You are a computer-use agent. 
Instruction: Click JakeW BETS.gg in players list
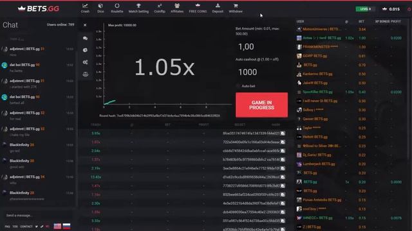[315, 83]
